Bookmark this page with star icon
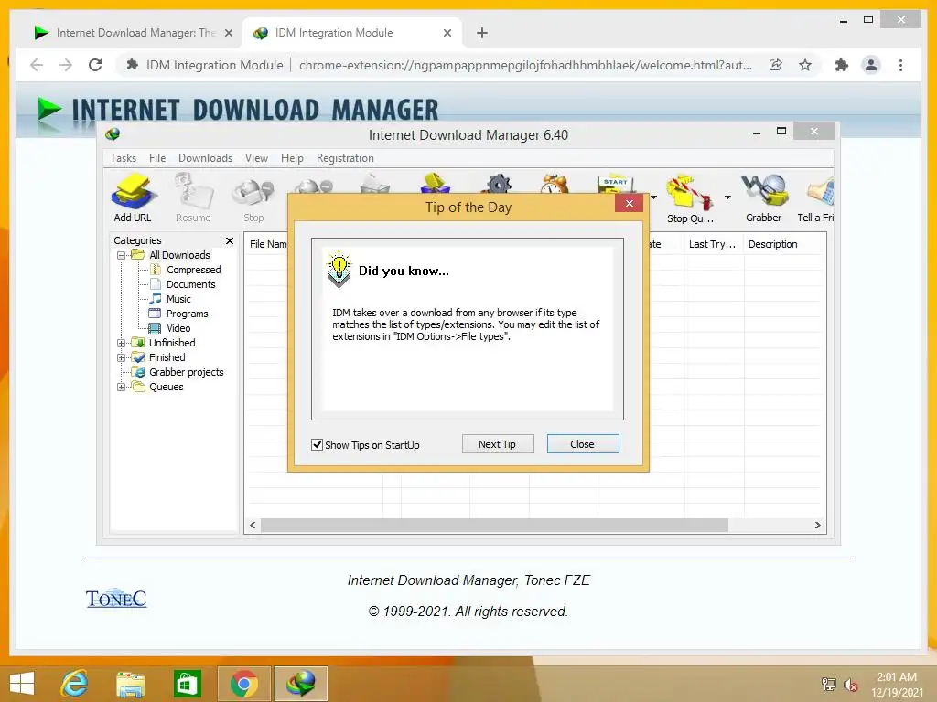This screenshot has height=702, width=937. pyautogui.click(x=805, y=65)
